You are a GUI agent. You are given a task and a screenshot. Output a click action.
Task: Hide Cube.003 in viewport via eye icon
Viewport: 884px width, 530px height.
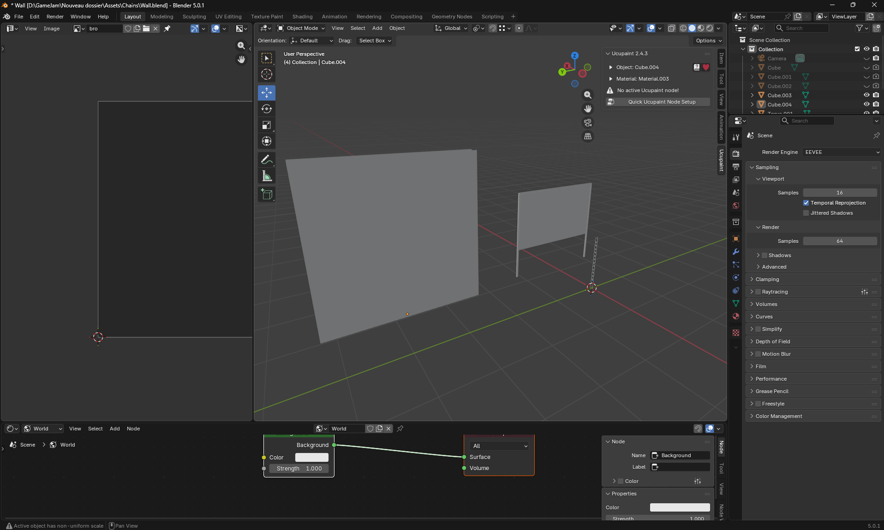point(866,95)
